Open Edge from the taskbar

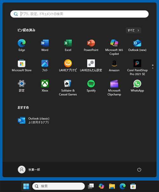click(123, 186)
